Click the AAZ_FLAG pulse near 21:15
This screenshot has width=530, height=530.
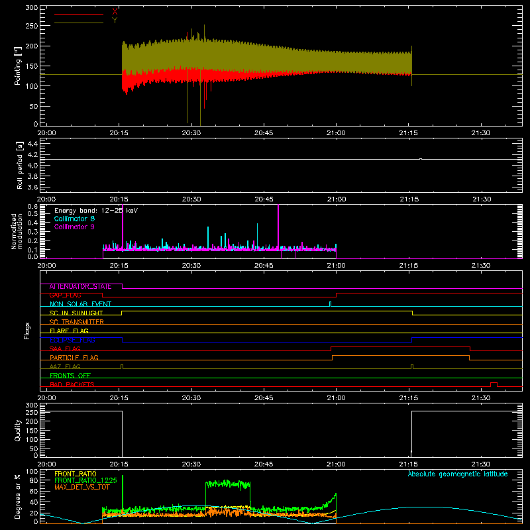[x=411, y=366]
